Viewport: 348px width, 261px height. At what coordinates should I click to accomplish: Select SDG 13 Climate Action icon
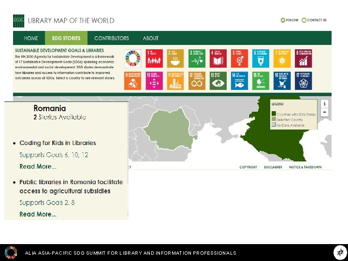pyautogui.click(x=218, y=81)
